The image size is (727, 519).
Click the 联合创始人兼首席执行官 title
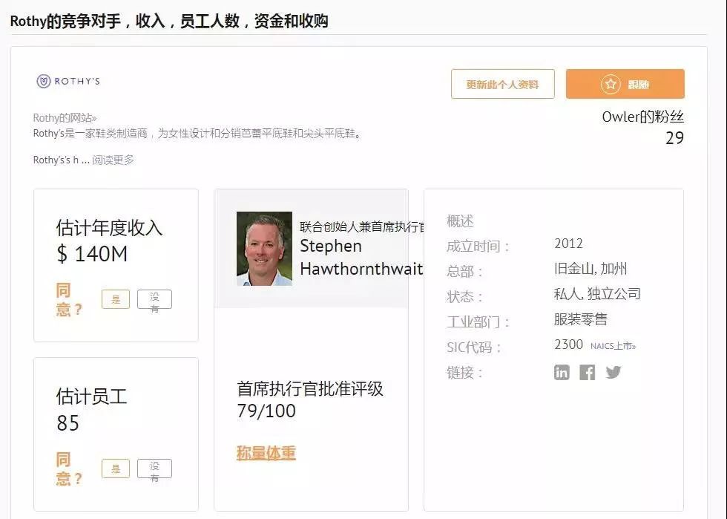[x=362, y=227]
